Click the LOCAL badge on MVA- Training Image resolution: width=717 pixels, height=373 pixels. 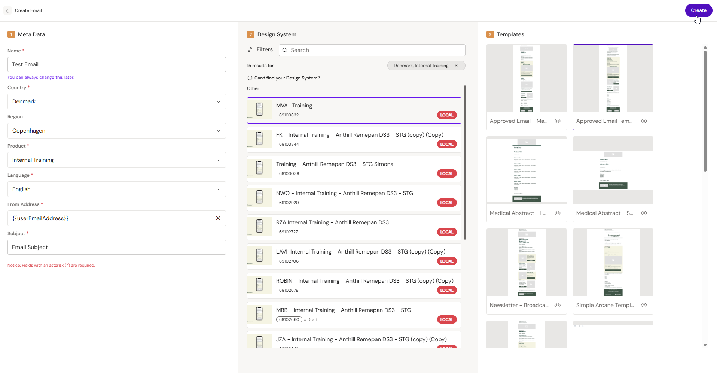point(447,115)
